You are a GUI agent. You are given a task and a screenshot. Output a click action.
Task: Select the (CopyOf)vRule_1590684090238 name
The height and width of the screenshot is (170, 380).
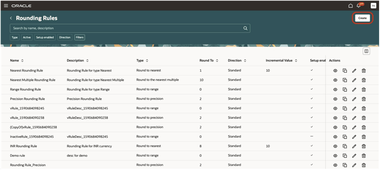pyautogui.click(x=33, y=127)
